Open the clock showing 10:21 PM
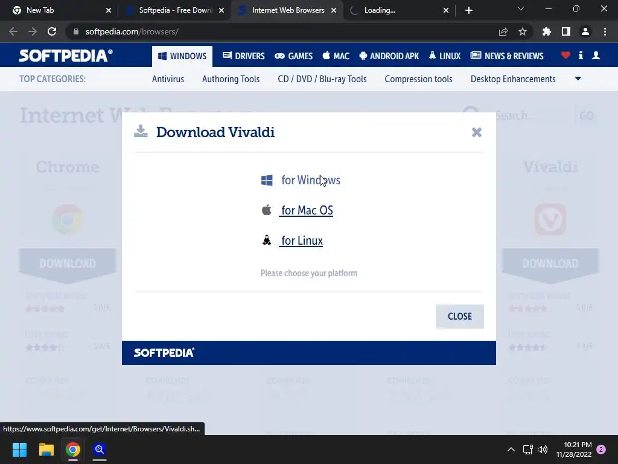Image resolution: width=618 pixels, height=464 pixels. (x=574, y=449)
